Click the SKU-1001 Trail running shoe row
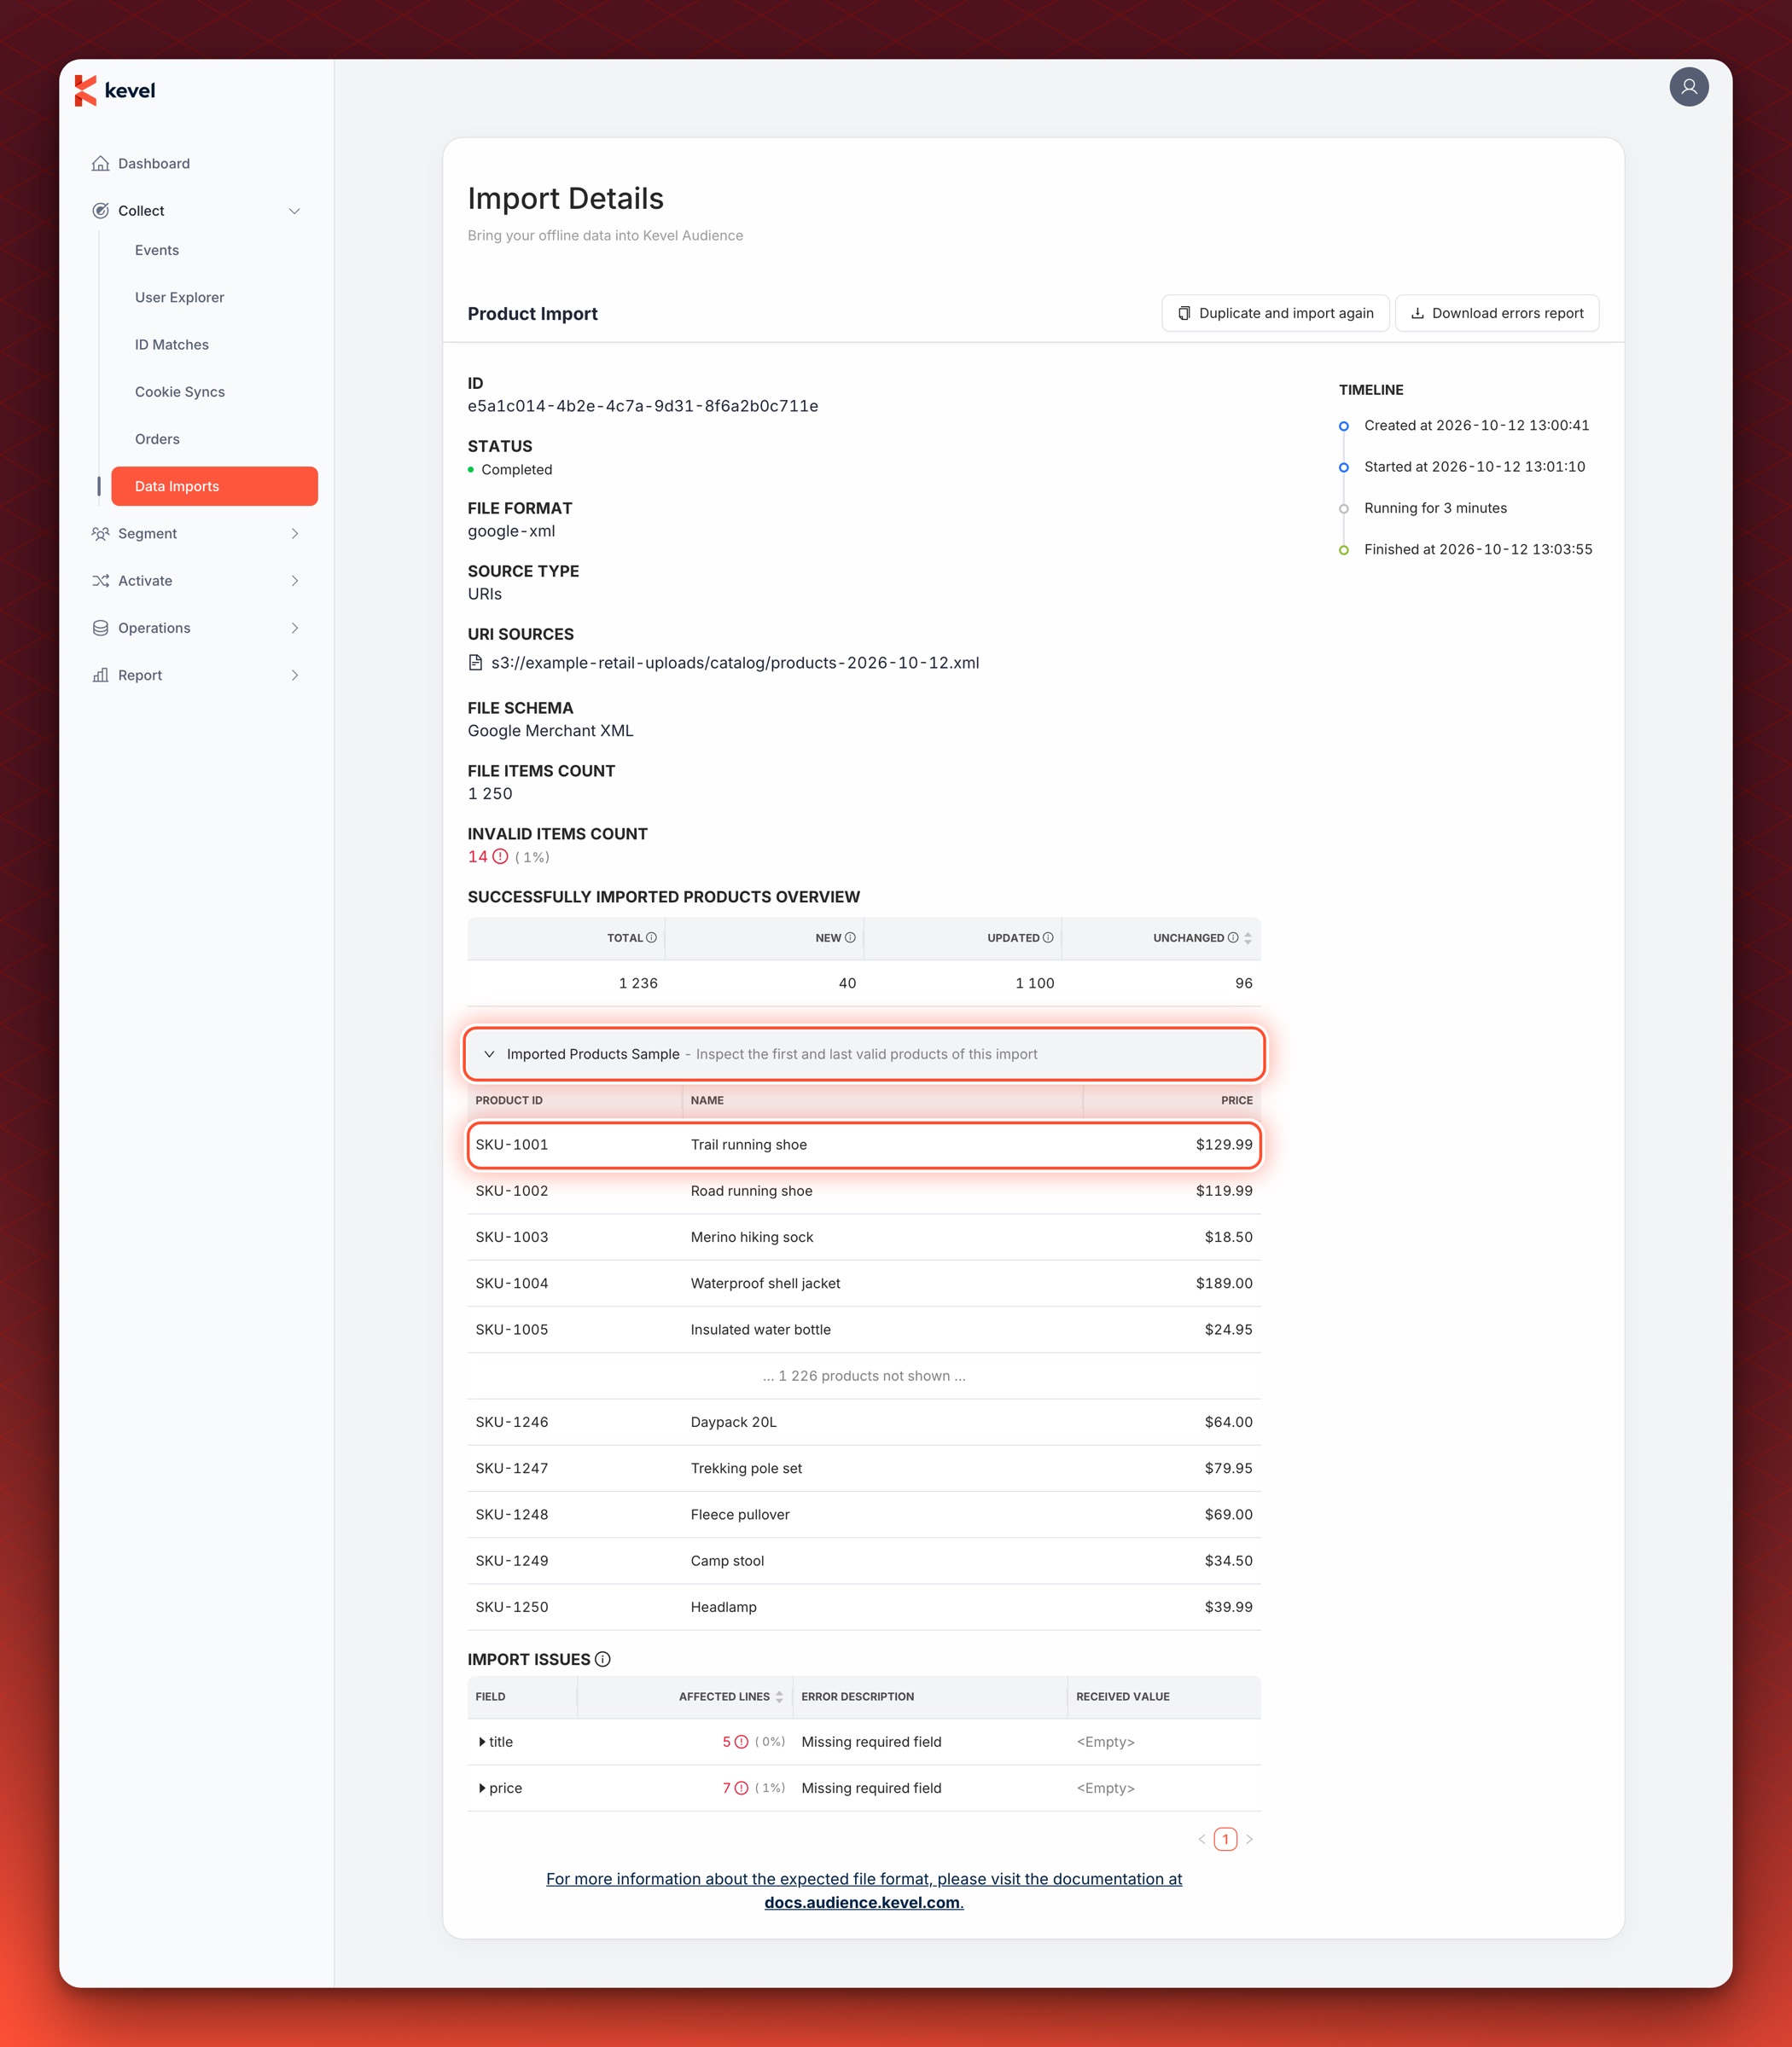Screen dimensions: 1792x2047 864,1144
